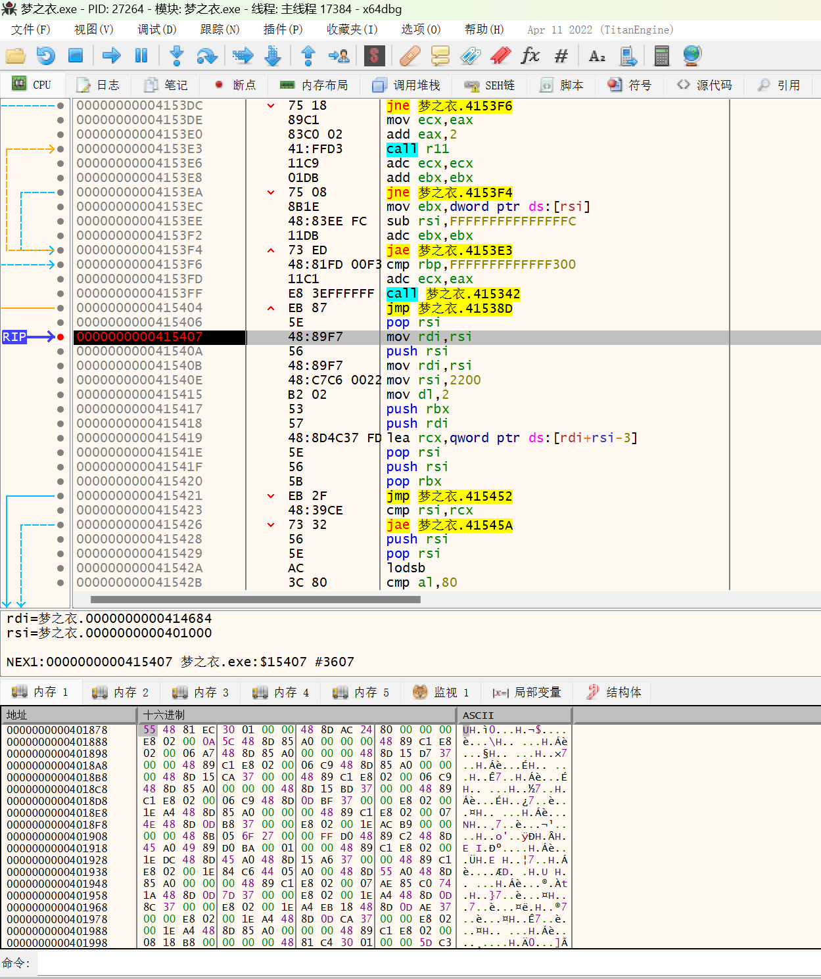Click the fx functions toolbar icon
Image resolution: width=821 pixels, height=979 pixels.
530,56
